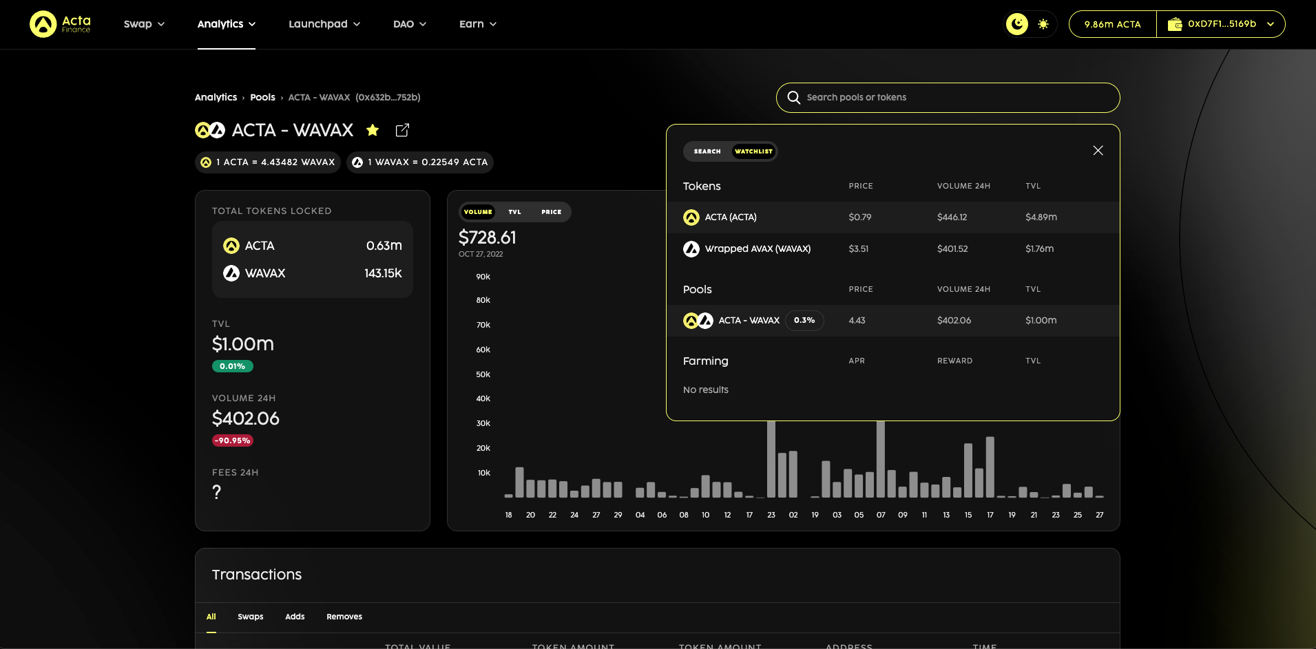Open Wrapped AVAX (WAVAX) token row
This screenshot has height=649, width=1316.
point(893,249)
